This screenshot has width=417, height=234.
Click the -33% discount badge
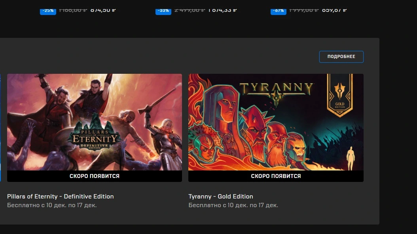[x=163, y=11]
